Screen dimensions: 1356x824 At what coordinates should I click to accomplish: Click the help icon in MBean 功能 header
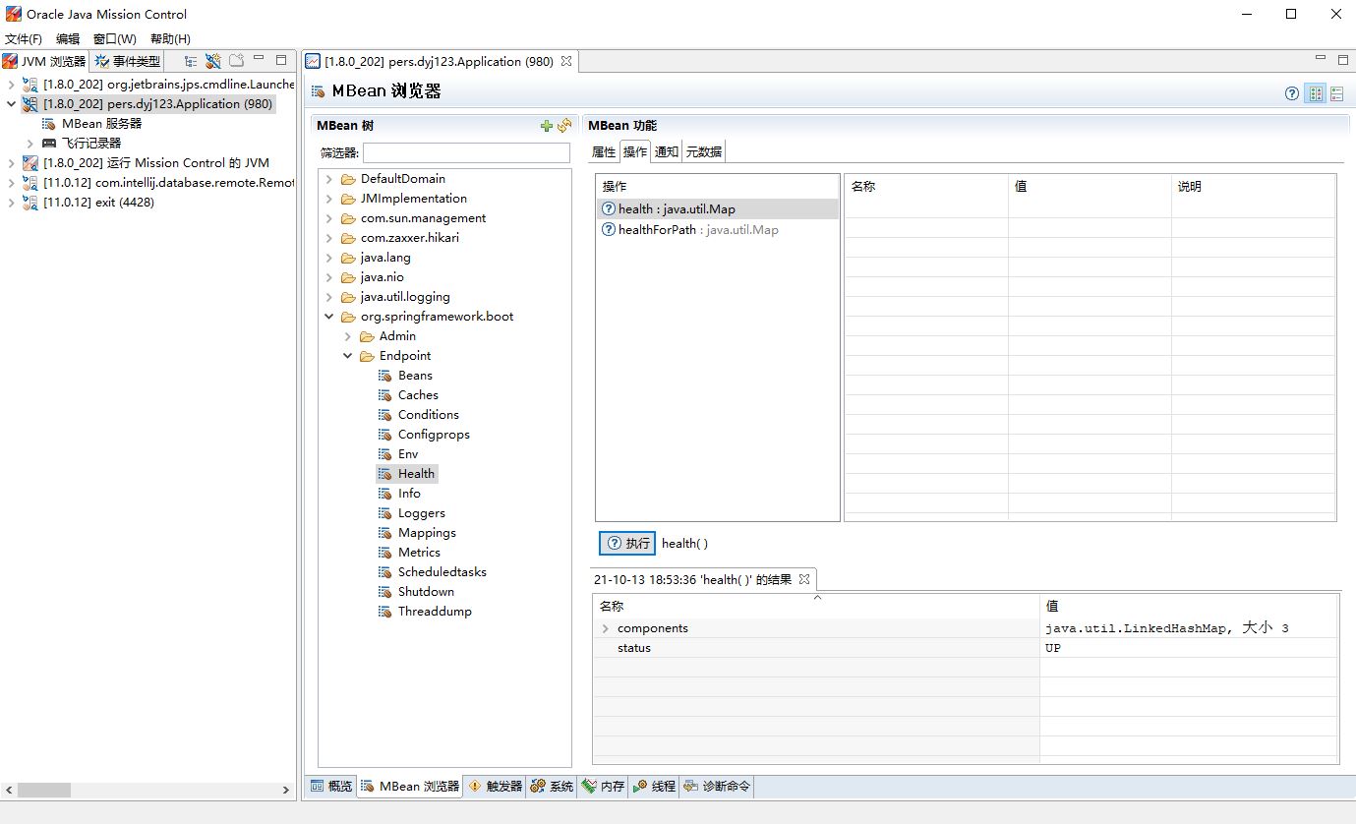click(x=1291, y=92)
